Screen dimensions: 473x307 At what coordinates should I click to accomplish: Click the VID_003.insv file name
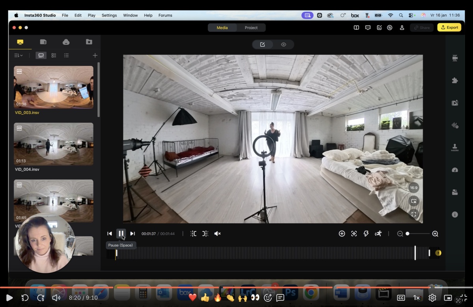point(27,113)
